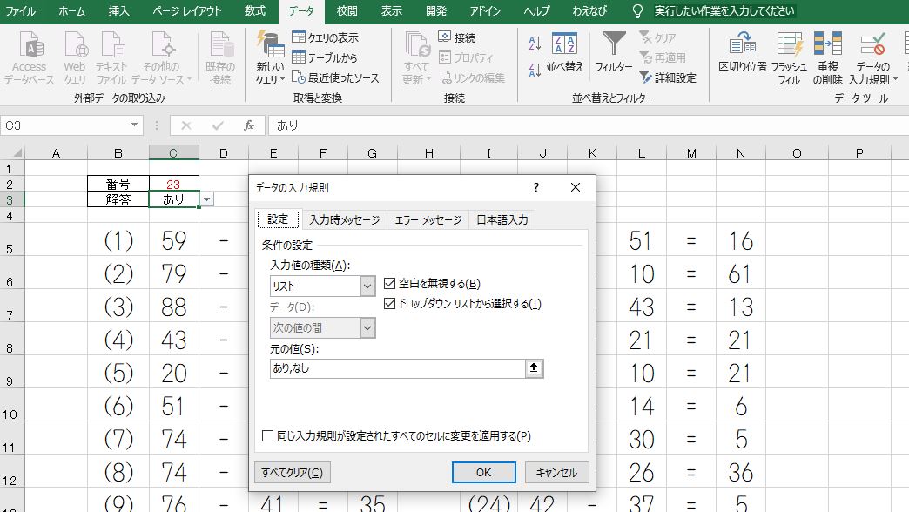Open the ホーム ribbon tab
The width and height of the screenshot is (909, 512).
(72, 11)
